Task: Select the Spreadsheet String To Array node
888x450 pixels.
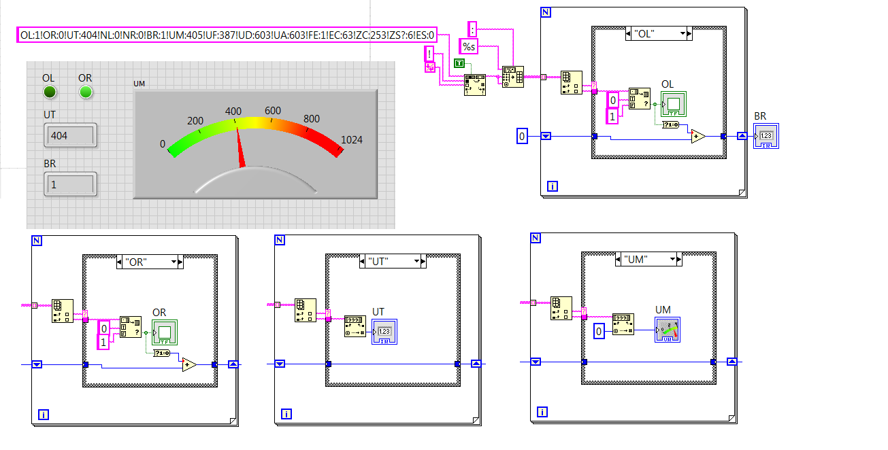Action: click(514, 77)
